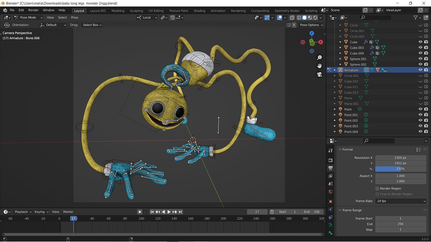Open the Render properties tab
The width and height of the screenshot is (431, 242).
click(x=330, y=160)
